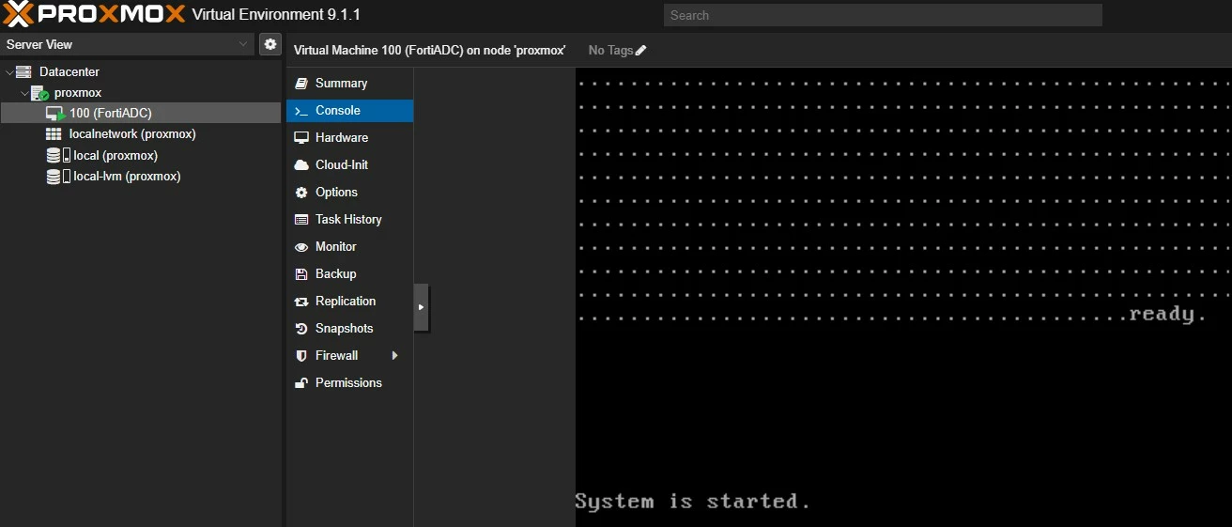Viewport: 1232px width, 527px height.
Task: Expand the noVNC console side panel handle
Action: click(421, 307)
